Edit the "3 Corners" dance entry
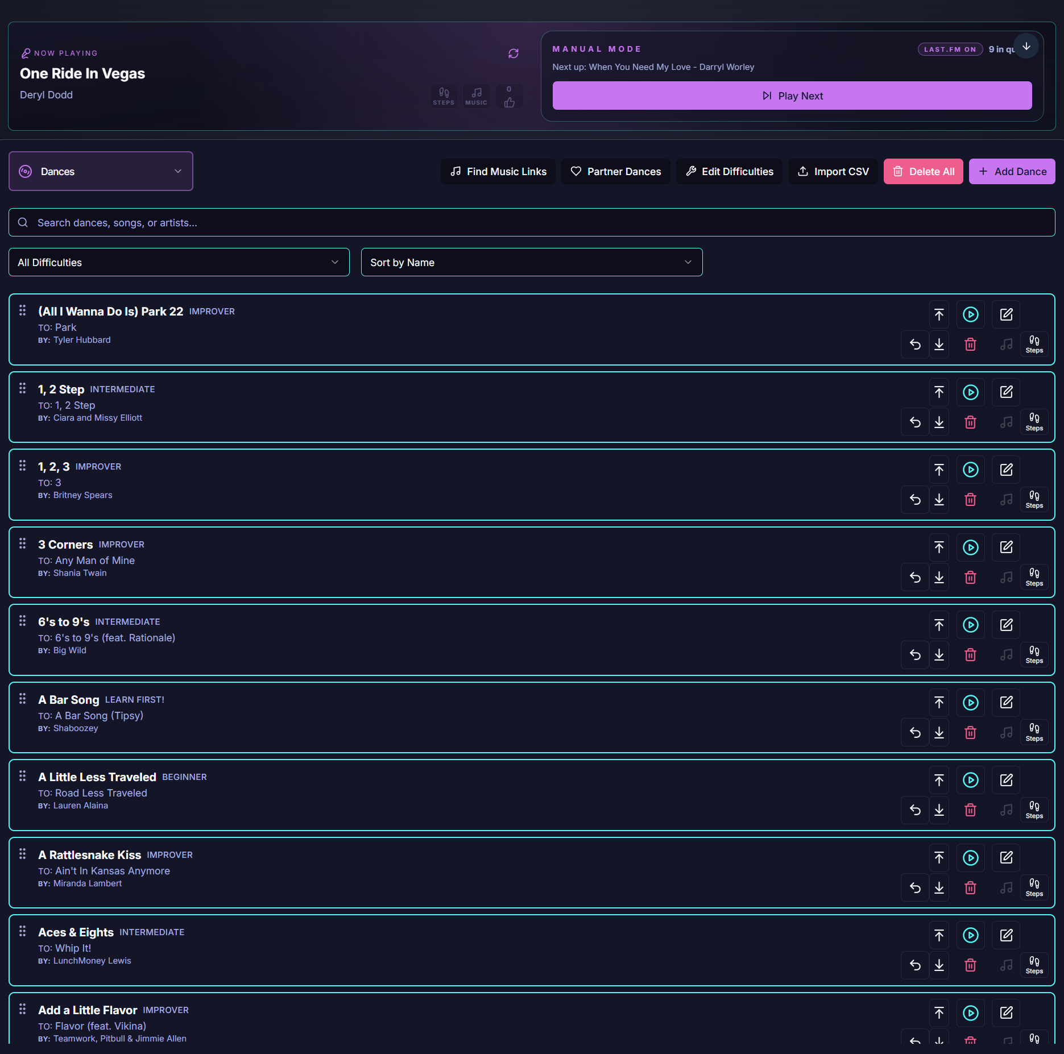Viewport: 1064px width, 1054px height. [x=1005, y=547]
